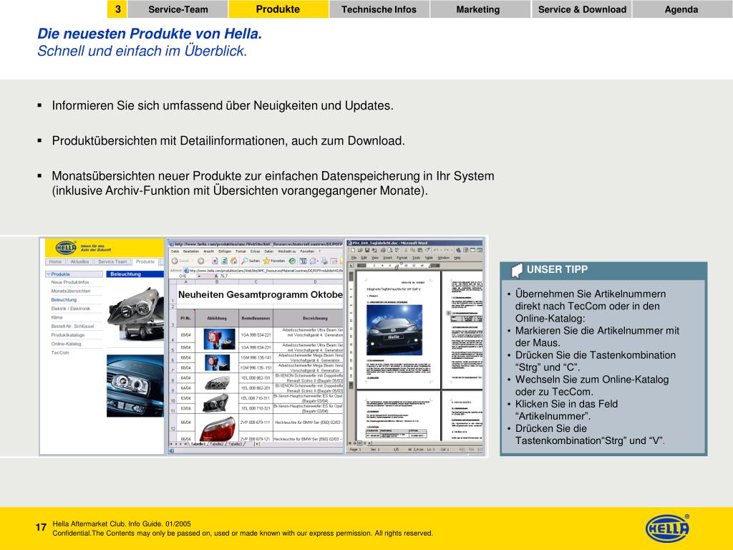Click the flag icon beside UNSER TIPP
Viewport: 733px width, 550px height.
(x=517, y=270)
